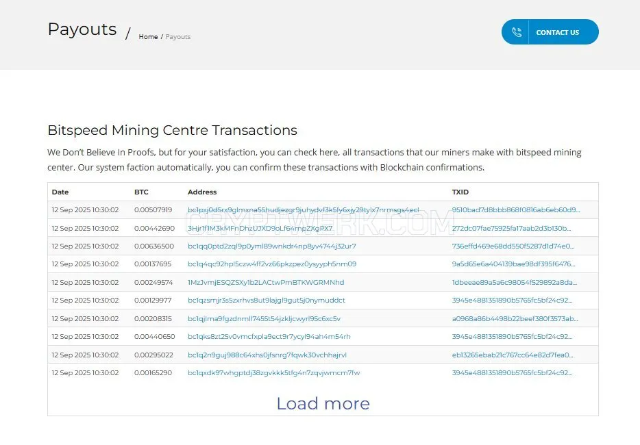The width and height of the screenshot is (640, 445).
Task: Open address bc1q4qc92hpl5czw4ff2vz66pkzpez0ysyyph5nm09
Action: pyautogui.click(x=272, y=264)
